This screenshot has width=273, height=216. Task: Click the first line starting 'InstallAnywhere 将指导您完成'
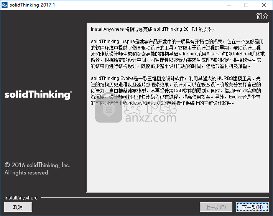click(x=153, y=29)
